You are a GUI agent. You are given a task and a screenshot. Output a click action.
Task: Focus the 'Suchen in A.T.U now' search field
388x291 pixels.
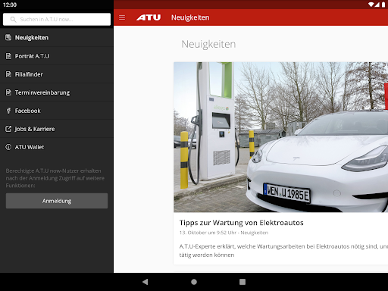coord(57,20)
